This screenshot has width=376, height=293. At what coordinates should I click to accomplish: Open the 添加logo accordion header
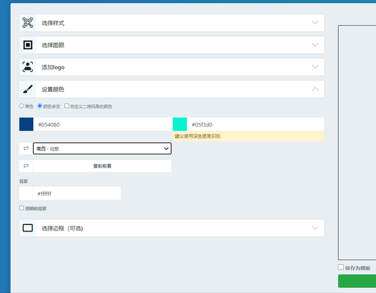(x=172, y=67)
